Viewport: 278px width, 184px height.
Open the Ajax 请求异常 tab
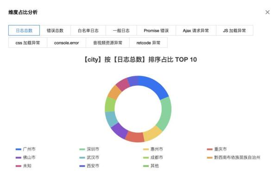tap(196, 31)
